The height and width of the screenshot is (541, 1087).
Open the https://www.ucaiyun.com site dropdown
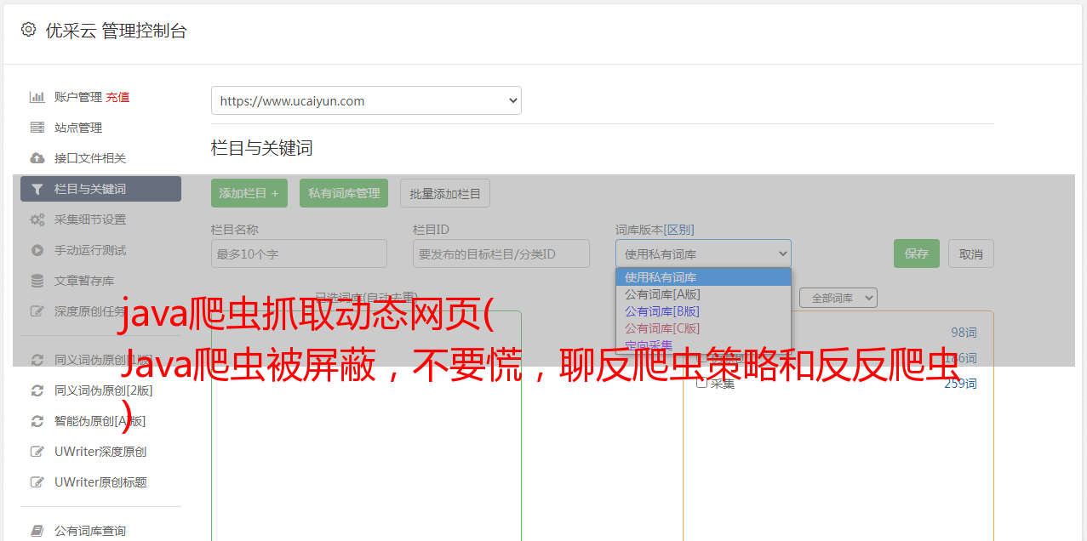(x=366, y=100)
